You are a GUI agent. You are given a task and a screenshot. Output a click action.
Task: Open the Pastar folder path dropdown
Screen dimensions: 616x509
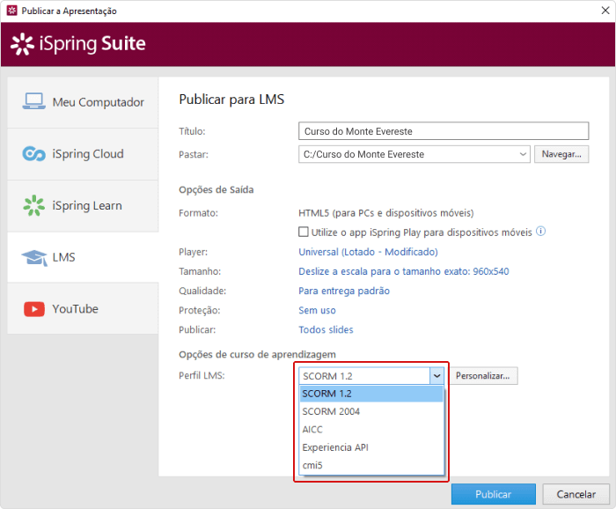point(523,154)
